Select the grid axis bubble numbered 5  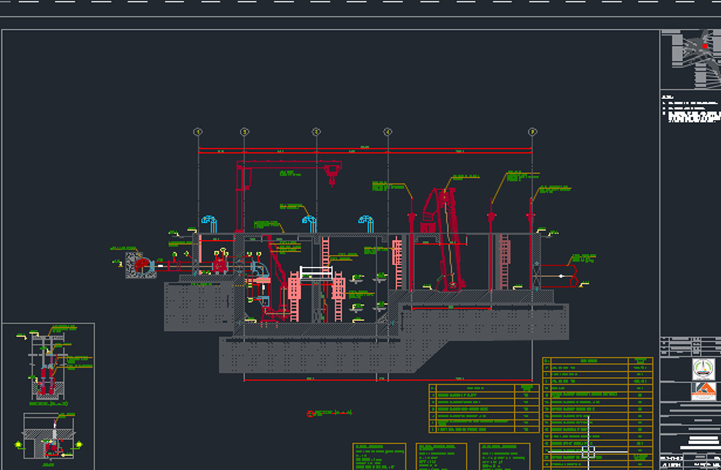pos(533,132)
